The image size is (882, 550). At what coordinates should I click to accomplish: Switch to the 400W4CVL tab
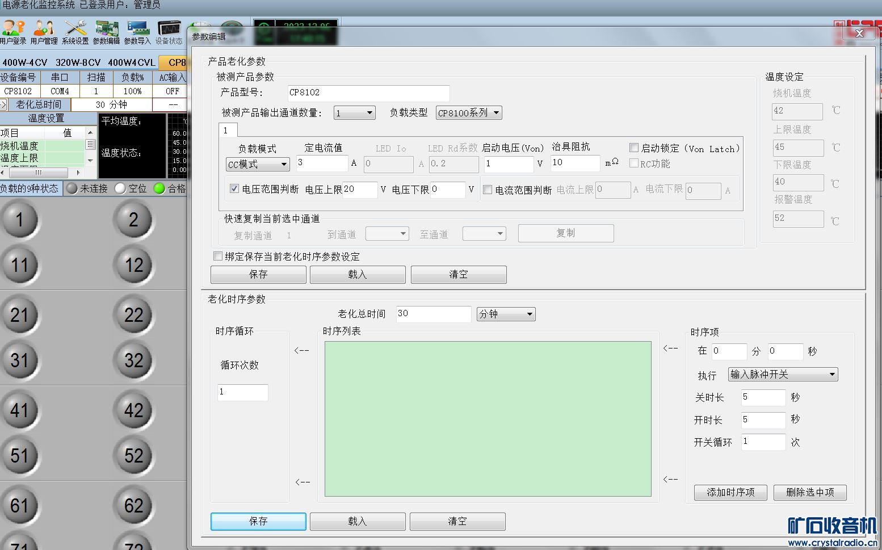pyautogui.click(x=132, y=62)
